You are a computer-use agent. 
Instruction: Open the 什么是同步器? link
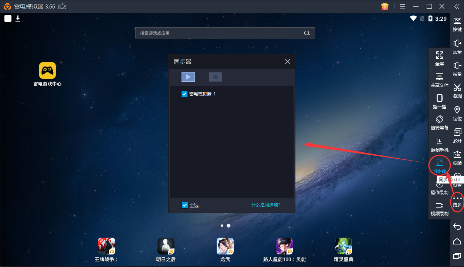[266, 205]
